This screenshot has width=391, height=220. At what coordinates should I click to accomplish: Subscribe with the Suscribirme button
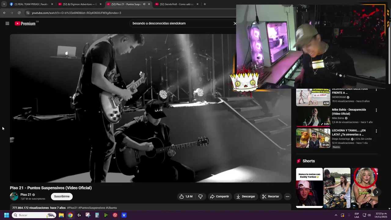(62, 196)
